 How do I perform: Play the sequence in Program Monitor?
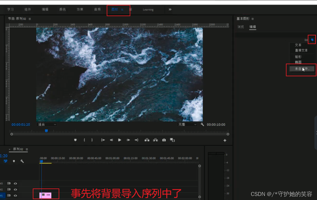[119, 140]
